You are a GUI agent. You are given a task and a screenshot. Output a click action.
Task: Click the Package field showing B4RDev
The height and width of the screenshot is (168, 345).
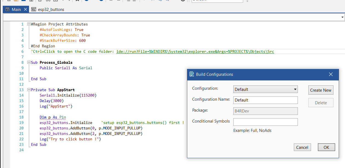265,111
